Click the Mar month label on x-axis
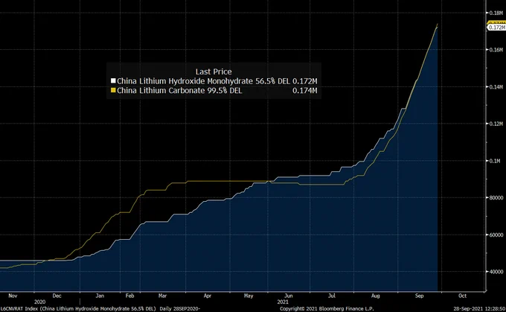The width and height of the screenshot is (506, 312). coord(163,296)
